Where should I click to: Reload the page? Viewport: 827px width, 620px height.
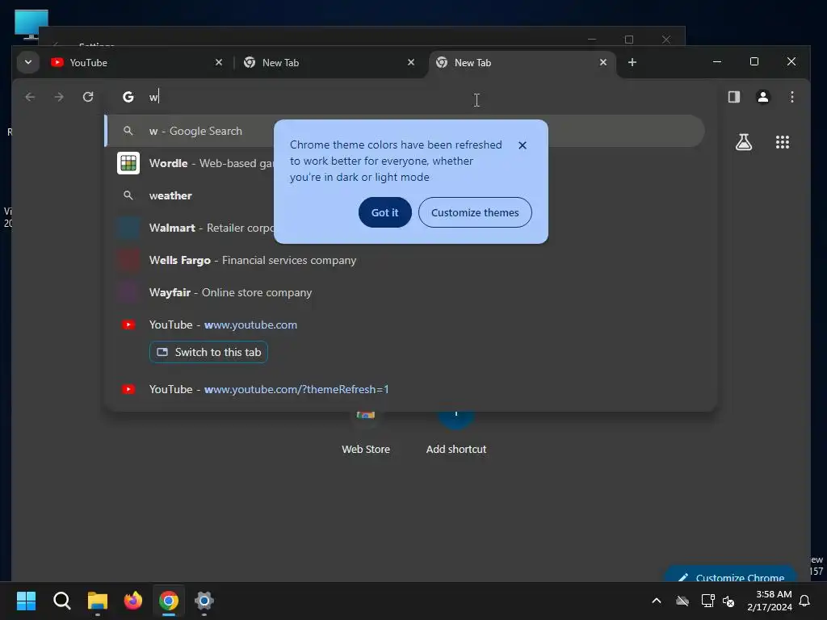[x=88, y=97]
